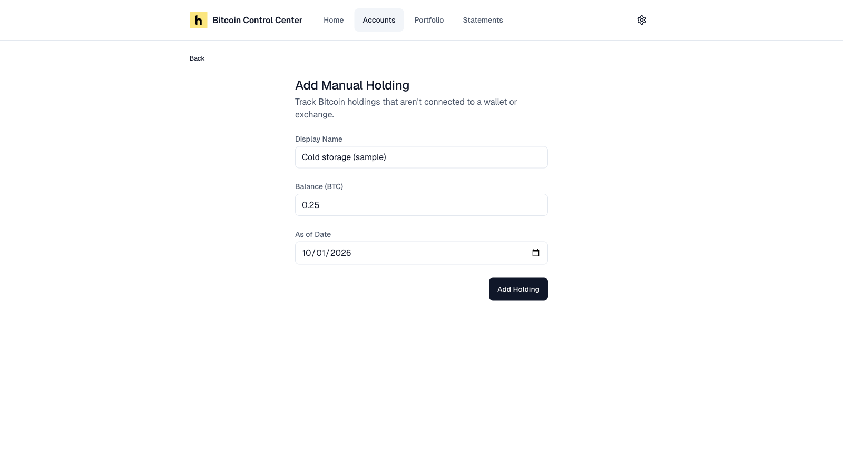The width and height of the screenshot is (843, 474).
Task: Switch to the Portfolio tab
Action: 429,20
